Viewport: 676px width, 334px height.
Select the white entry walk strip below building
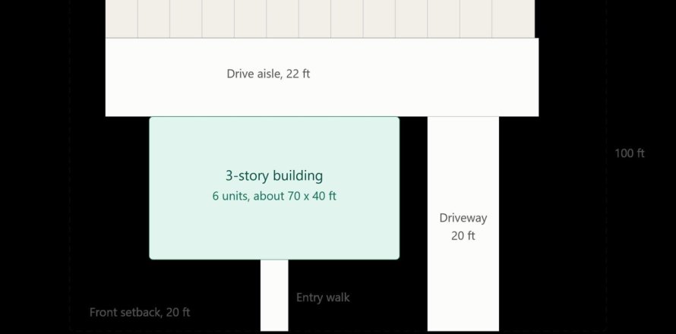click(x=274, y=295)
